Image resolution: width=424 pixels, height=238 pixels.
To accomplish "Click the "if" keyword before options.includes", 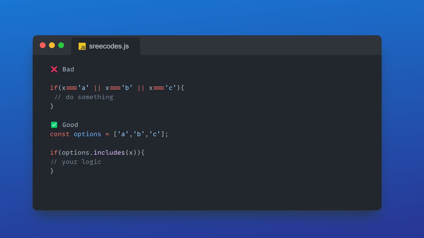I will pos(54,153).
